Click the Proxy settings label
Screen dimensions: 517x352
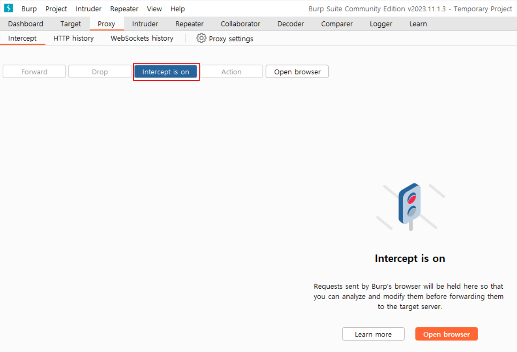[x=231, y=38]
